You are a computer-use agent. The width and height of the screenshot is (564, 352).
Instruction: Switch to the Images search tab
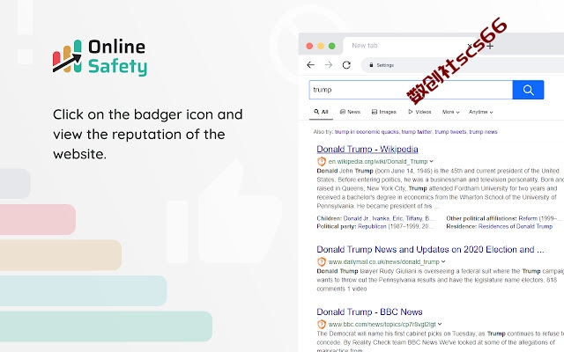(384, 112)
